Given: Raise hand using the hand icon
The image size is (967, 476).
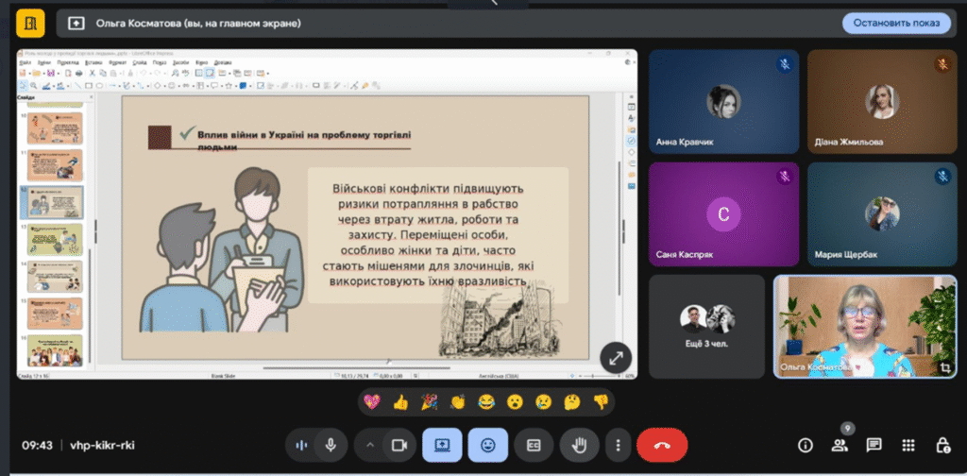Looking at the screenshot, I should click(579, 445).
